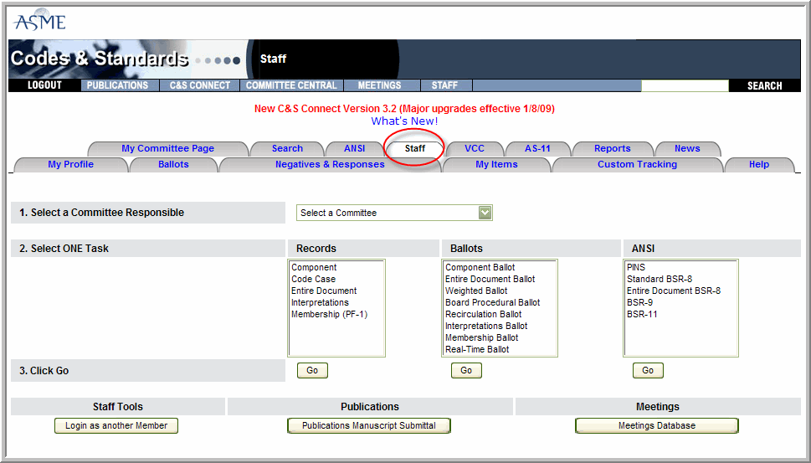The height and width of the screenshot is (463, 811).
Task: Open the COMMITTEE CENTRAL menu item
Action: coord(291,85)
